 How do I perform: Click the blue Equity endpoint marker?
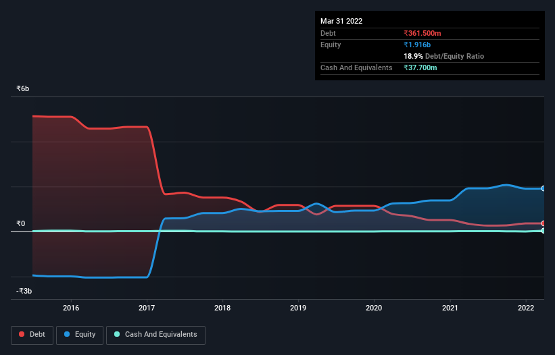pos(544,188)
